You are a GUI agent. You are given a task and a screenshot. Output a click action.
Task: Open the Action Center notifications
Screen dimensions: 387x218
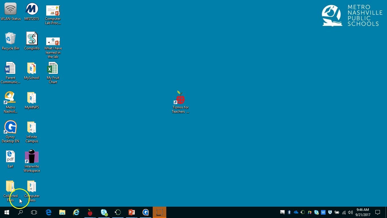tap(377, 212)
